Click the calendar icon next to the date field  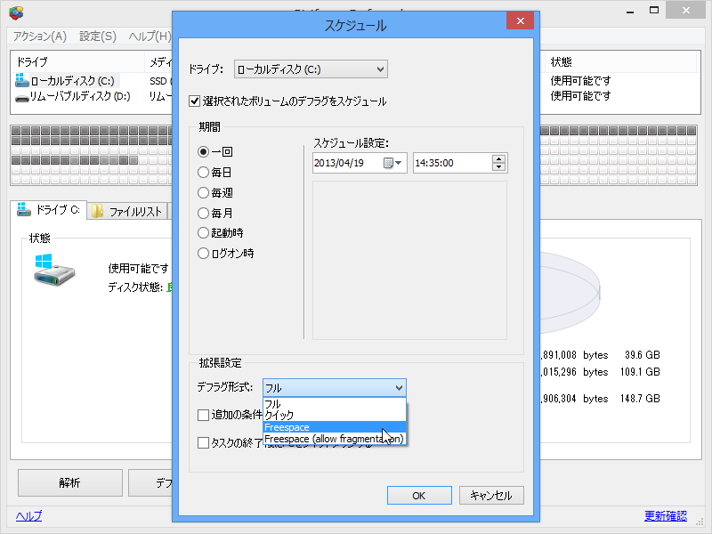click(x=387, y=163)
